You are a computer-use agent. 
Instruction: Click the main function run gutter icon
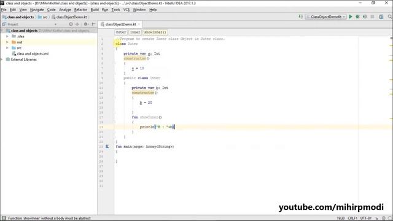[x=107, y=147]
